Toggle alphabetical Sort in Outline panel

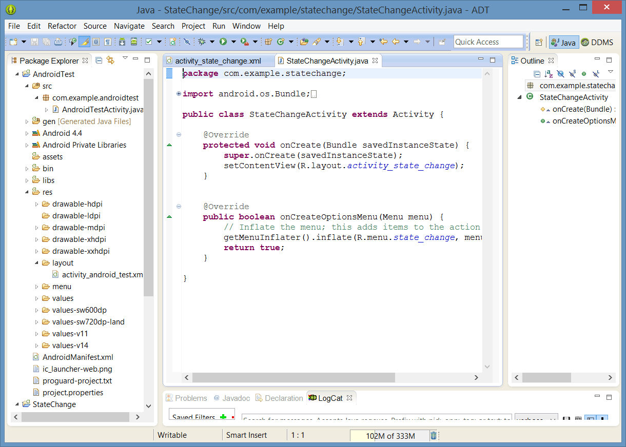[x=549, y=74]
